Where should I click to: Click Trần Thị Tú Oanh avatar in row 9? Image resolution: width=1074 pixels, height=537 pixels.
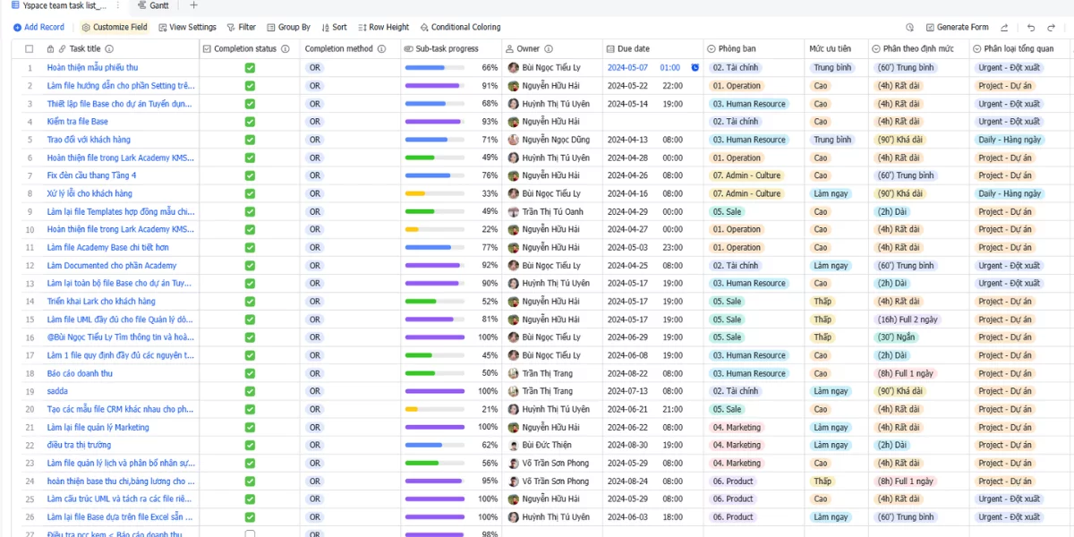514,211
